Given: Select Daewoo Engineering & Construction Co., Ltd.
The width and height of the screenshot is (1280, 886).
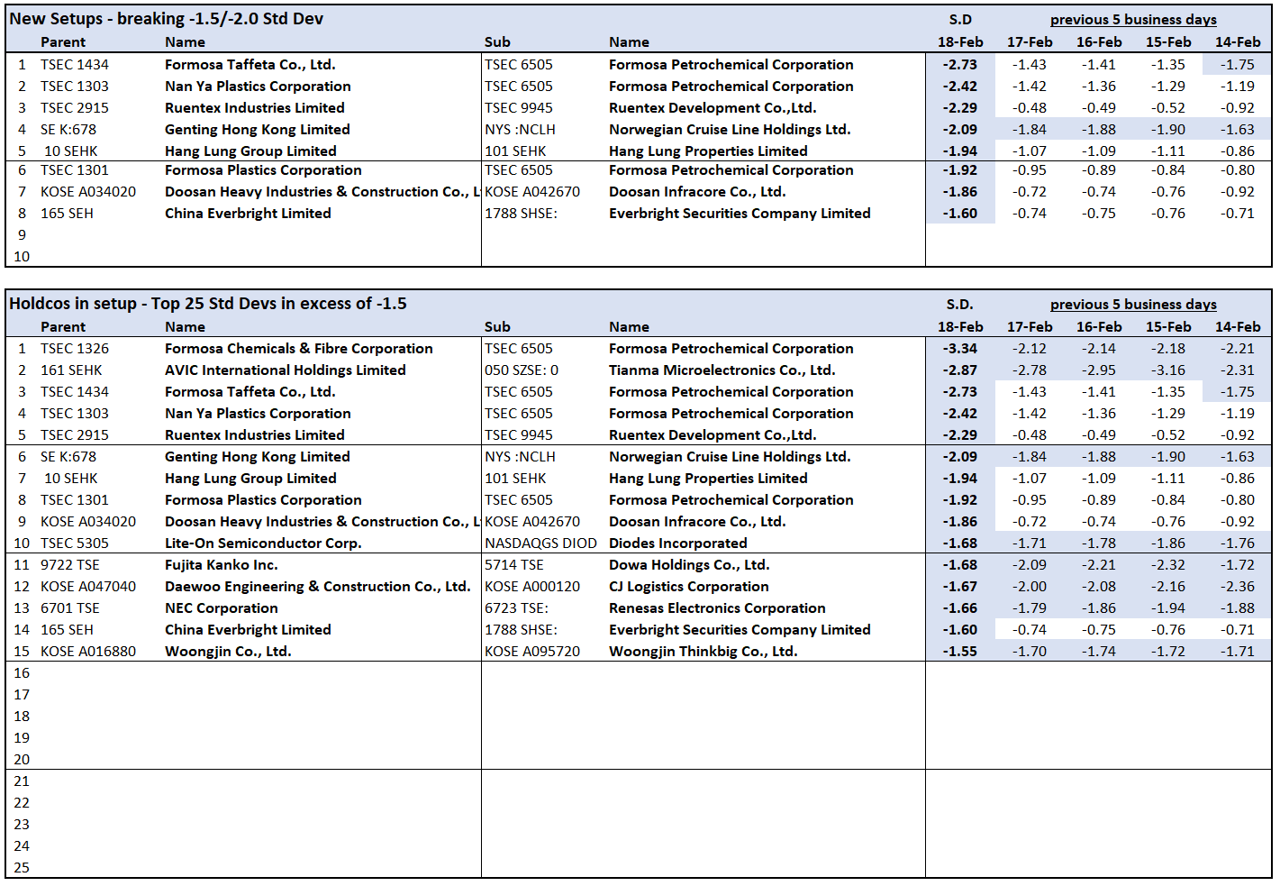Looking at the screenshot, I should 317,587.
